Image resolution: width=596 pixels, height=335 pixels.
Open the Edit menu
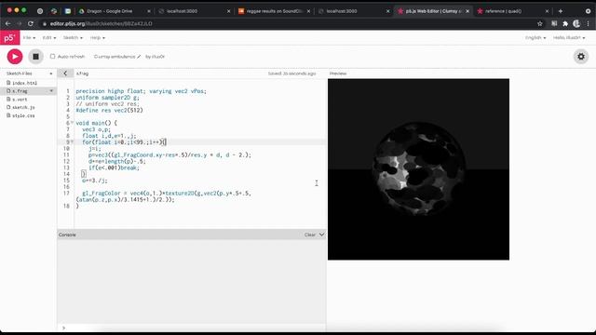tap(49, 37)
